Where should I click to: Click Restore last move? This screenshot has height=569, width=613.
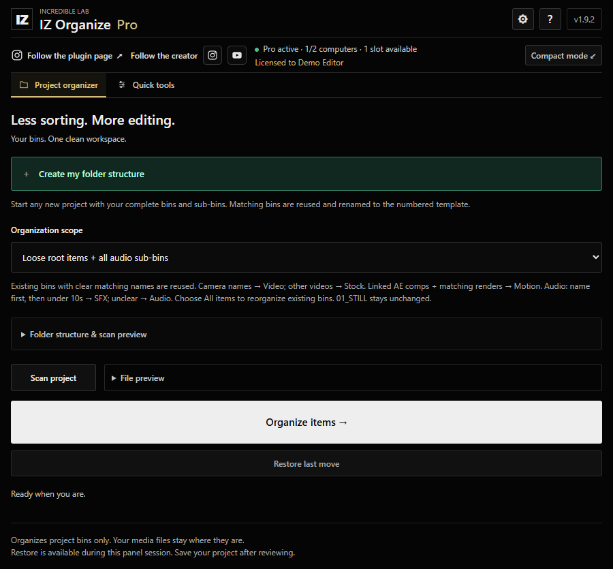306,464
